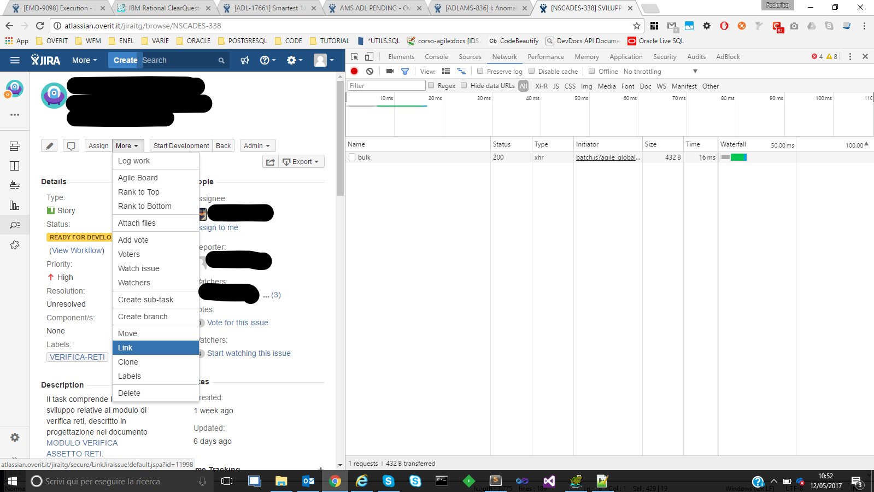Select Create sub-task in the menu
Viewport: 874px width, 492px height.
coord(156,300)
